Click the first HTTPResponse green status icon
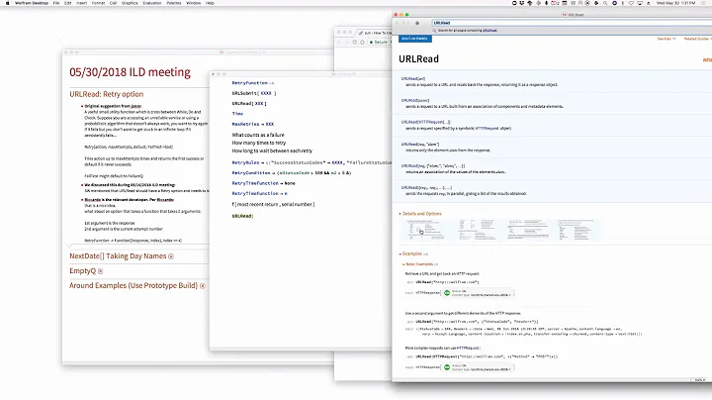712x400 pixels. (447, 293)
